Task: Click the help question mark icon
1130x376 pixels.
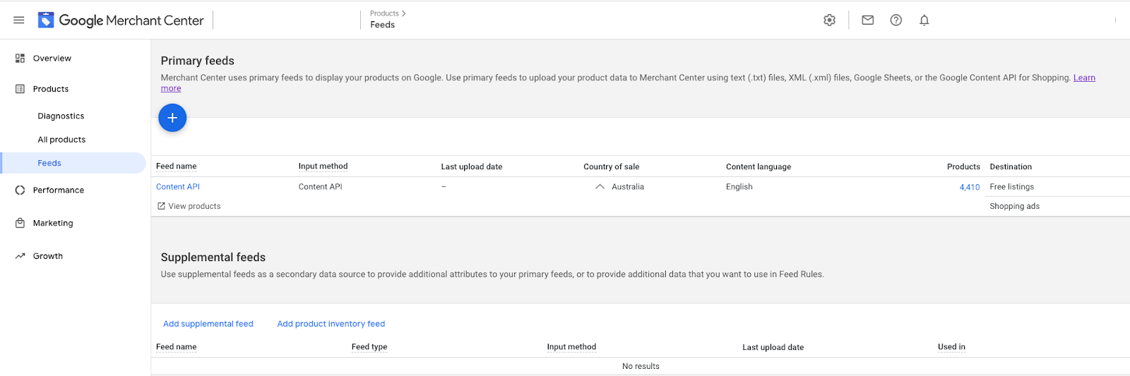Action: pos(896,20)
